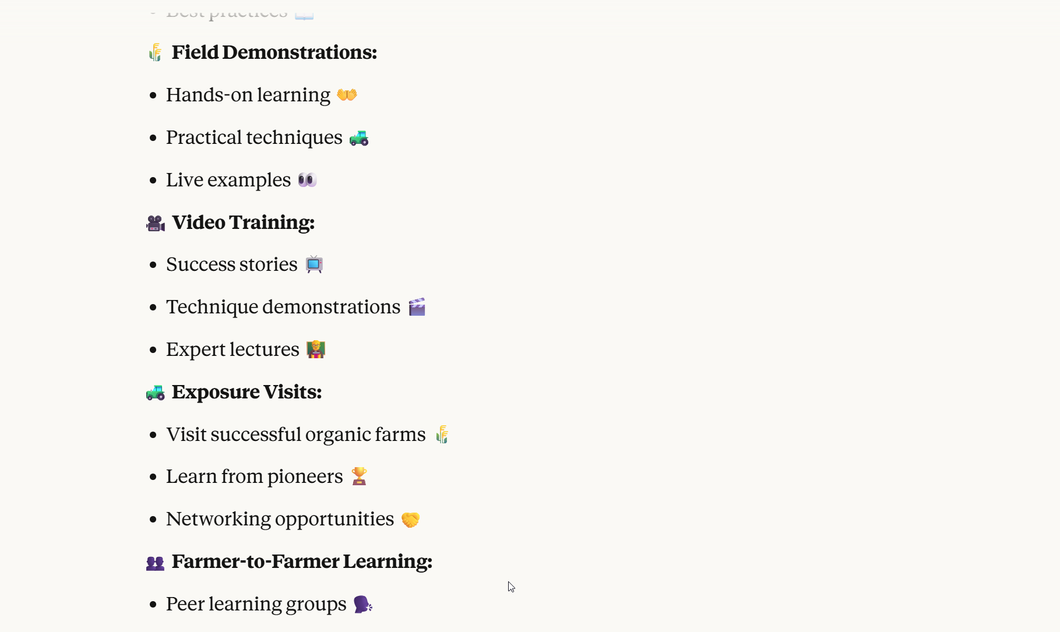This screenshot has width=1060, height=632.
Task: Click the Field Demonstrations heading text
Action: 274,52
